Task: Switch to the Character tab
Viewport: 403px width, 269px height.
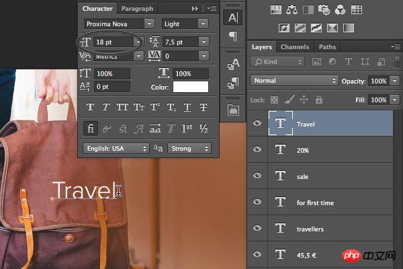Action: (97, 9)
